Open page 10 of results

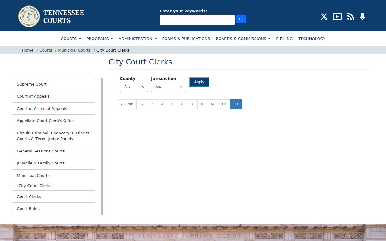coord(223,104)
